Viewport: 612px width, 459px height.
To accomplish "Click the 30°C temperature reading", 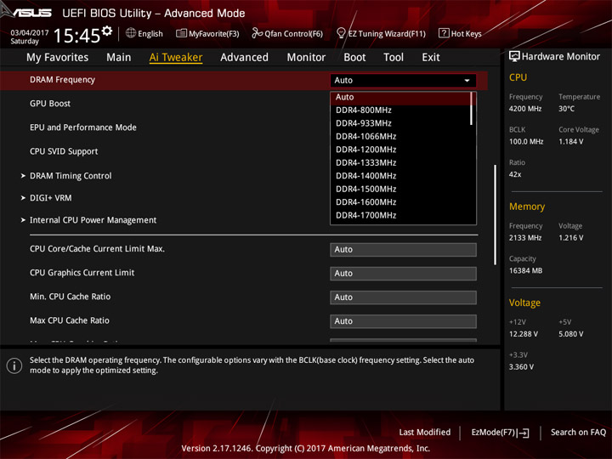I will click(x=566, y=109).
